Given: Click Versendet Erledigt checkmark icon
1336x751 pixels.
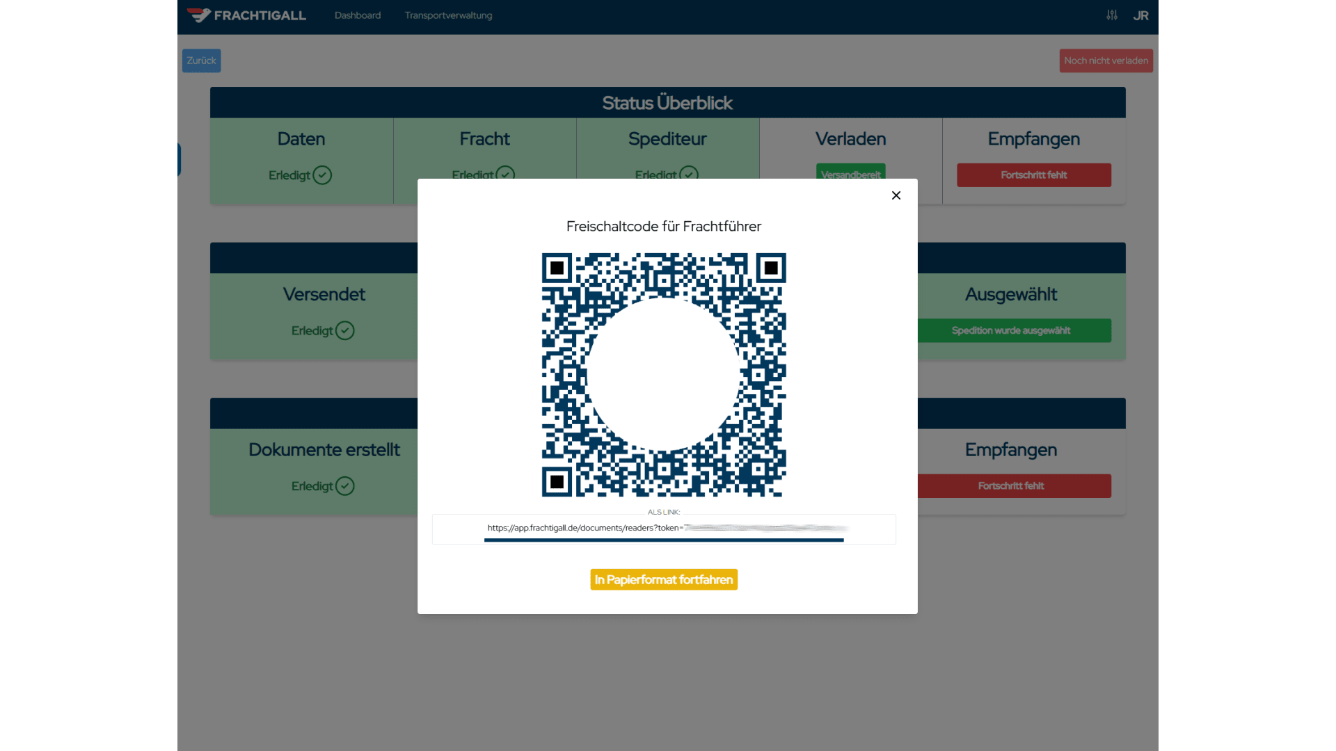Looking at the screenshot, I should tap(345, 330).
